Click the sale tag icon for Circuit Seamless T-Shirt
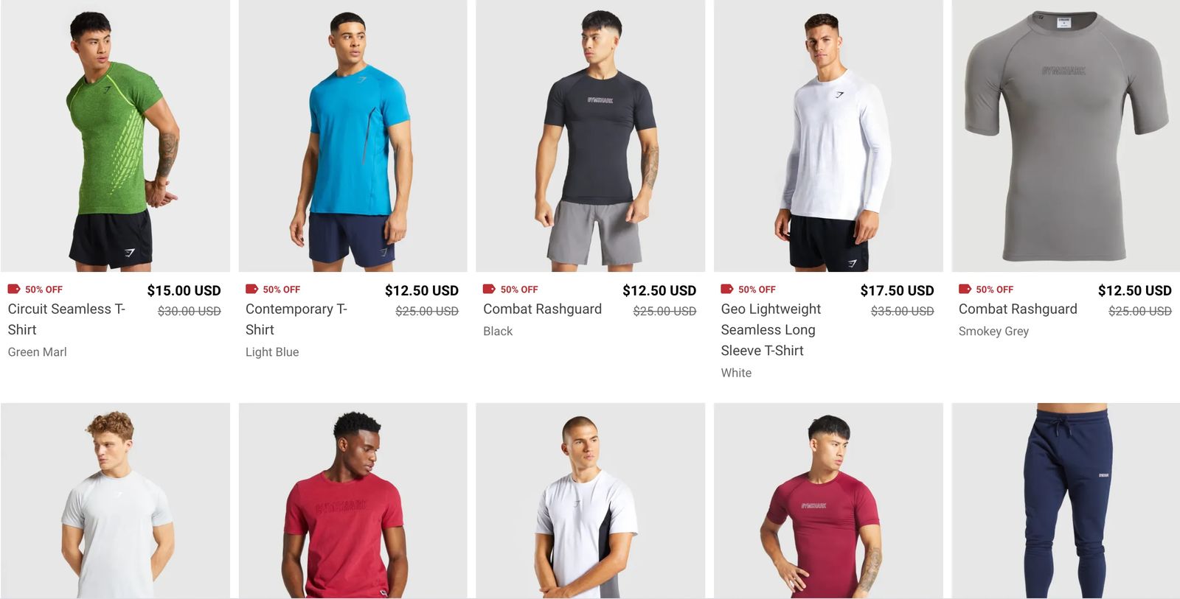 13,289
